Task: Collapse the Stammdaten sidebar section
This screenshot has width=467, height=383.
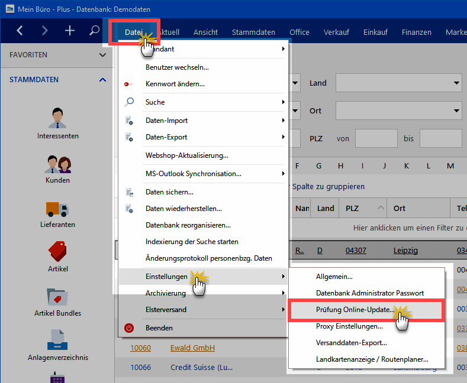Action: [x=102, y=80]
